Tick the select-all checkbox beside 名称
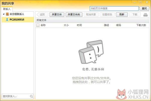 point(38,25)
